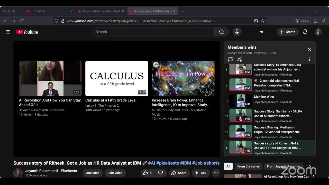
Task: Select the From the series chip
Action: (249, 166)
